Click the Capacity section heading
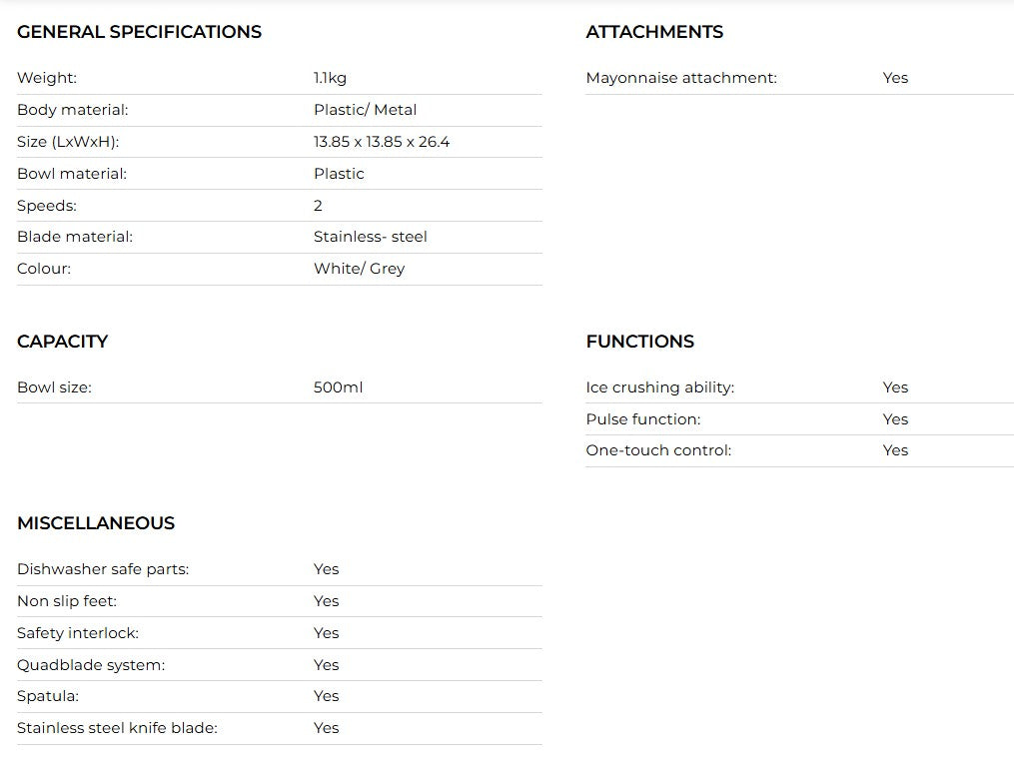Image resolution: width=1014 pixels, height=763 pixels. [x=62, y=342]
